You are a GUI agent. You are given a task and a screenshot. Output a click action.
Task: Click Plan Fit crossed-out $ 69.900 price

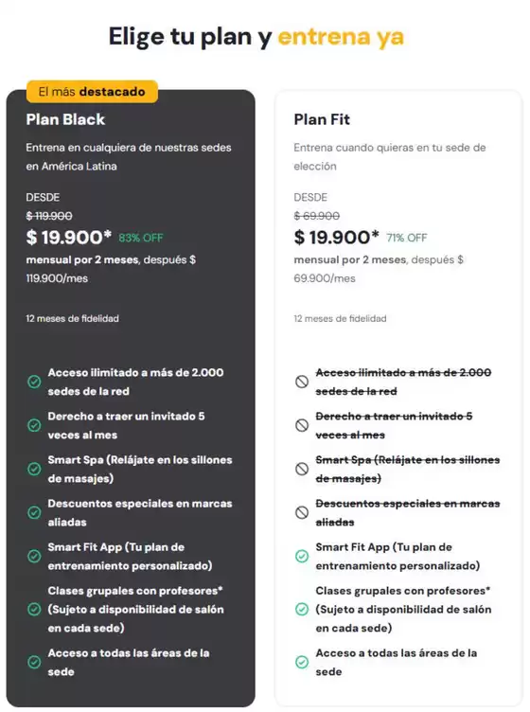click(x=317, y=216)
